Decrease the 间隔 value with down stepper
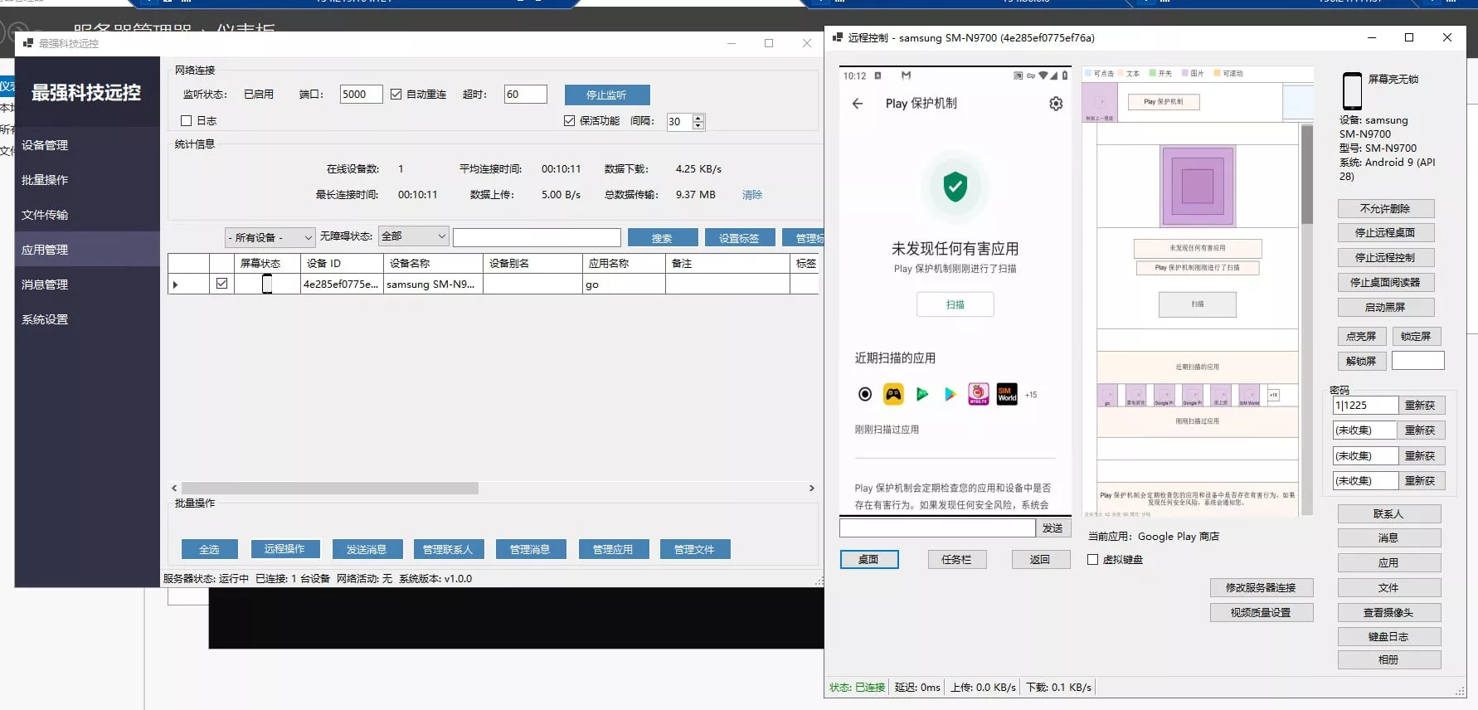Screen dimensions: 1478x710 698,125
